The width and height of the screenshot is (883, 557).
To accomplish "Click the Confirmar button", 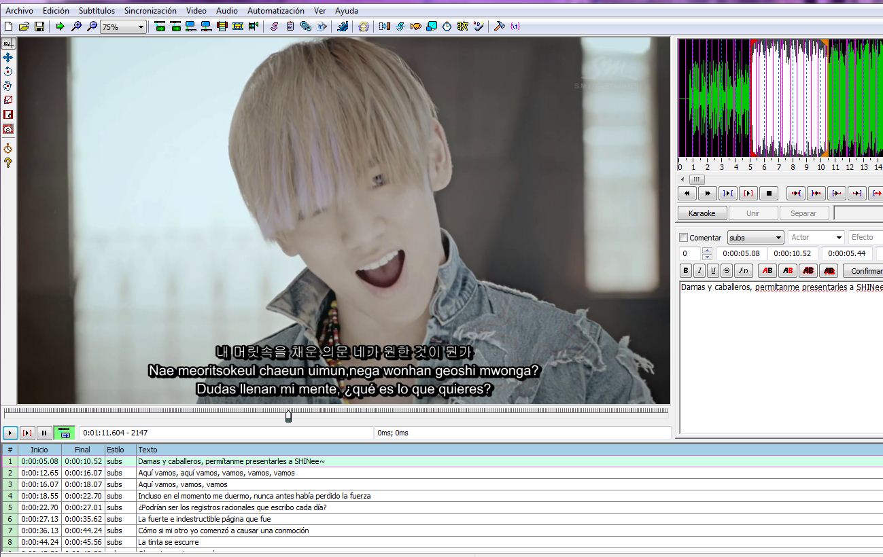I will click(863, 270).
